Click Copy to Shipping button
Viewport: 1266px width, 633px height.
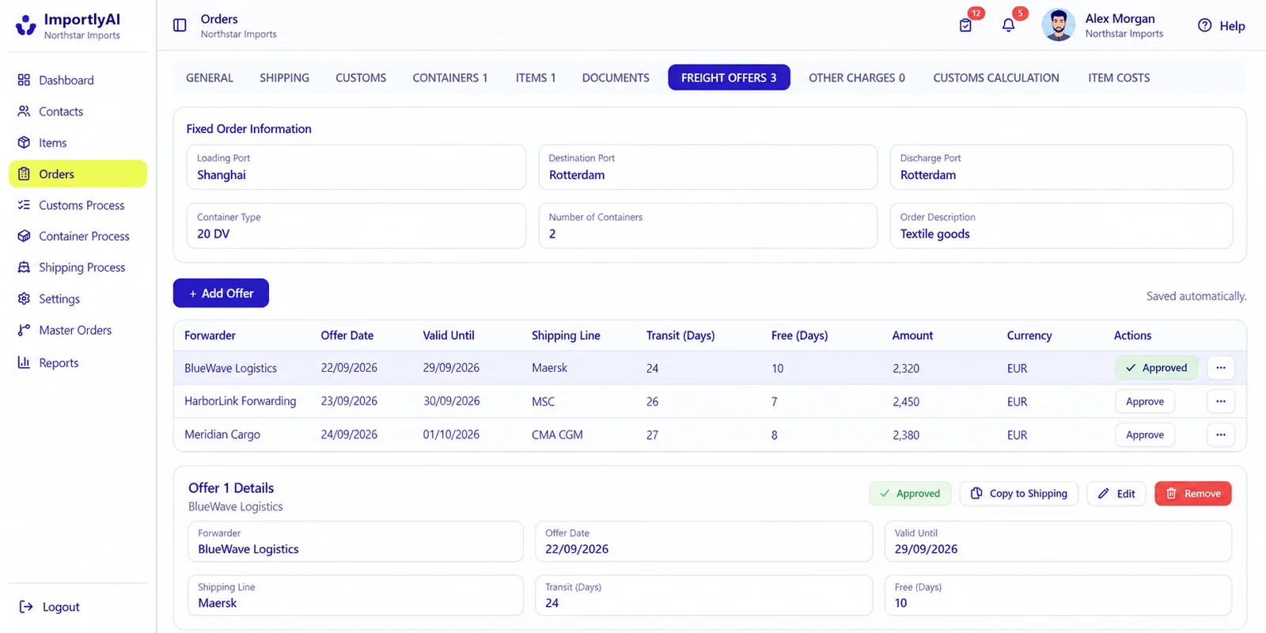point(1019,493)
